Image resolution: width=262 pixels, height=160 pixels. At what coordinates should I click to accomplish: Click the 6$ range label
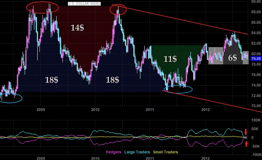(x=233, y=58)
